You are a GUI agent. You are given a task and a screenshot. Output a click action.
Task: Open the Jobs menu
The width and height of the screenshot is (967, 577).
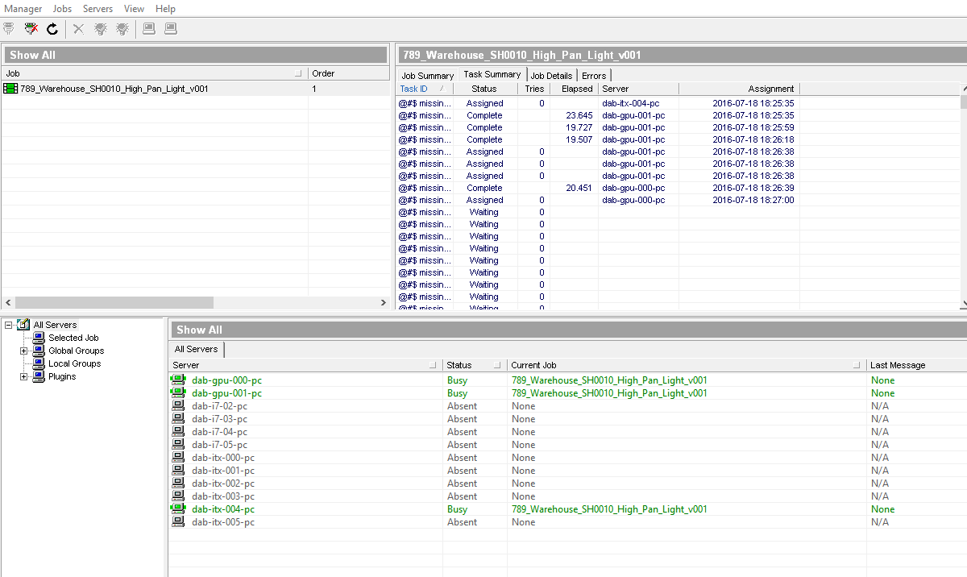[x=62, y=9]
